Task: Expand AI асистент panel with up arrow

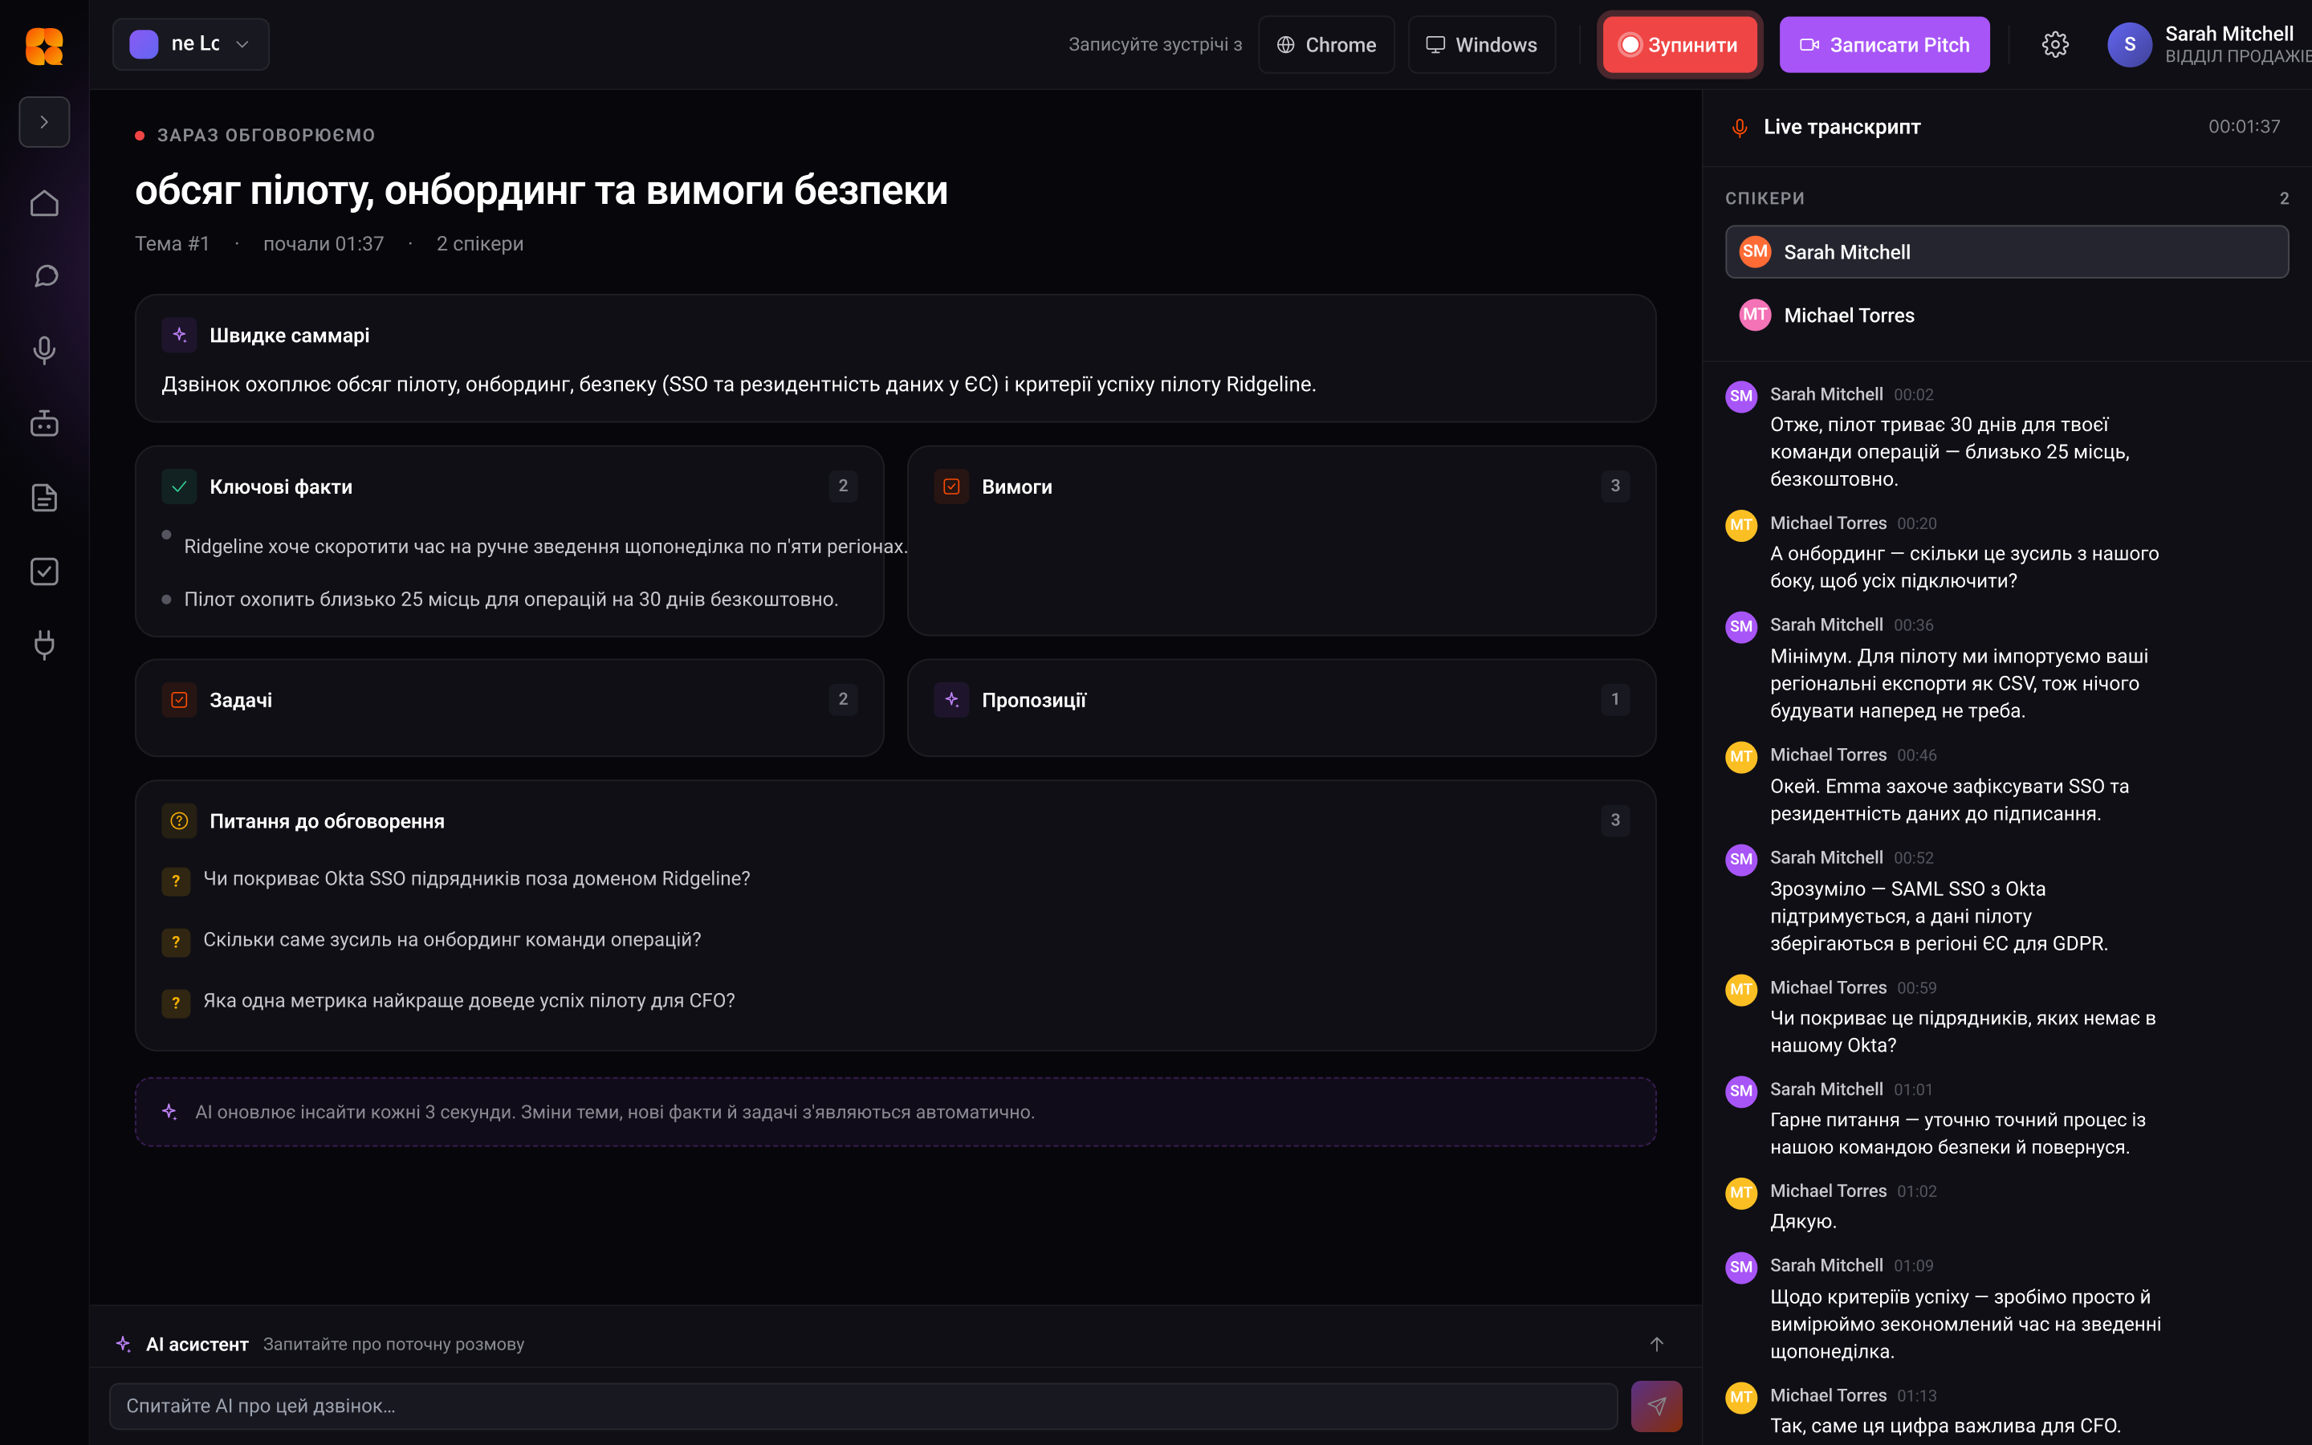Action: click(1655, 1344)
